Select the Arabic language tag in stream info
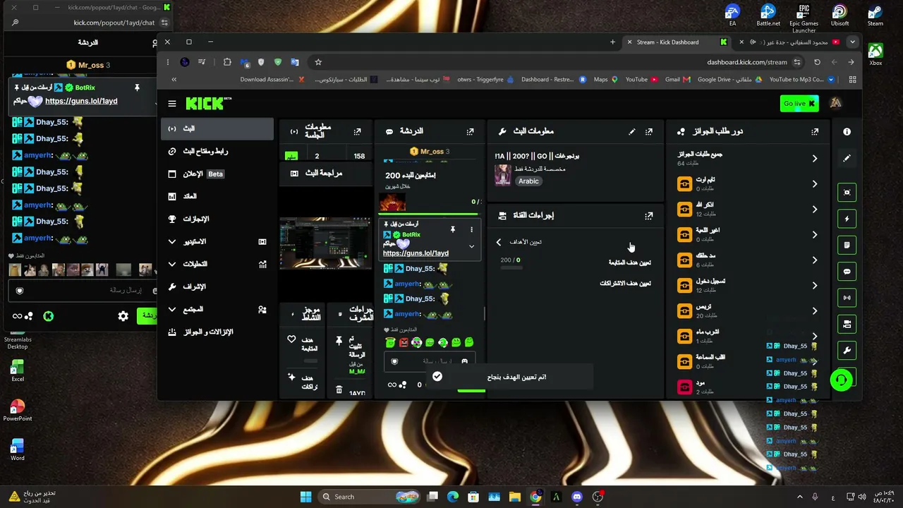Image resolution: width=903 pixels, height=508 pixels. tap(528, 181)
